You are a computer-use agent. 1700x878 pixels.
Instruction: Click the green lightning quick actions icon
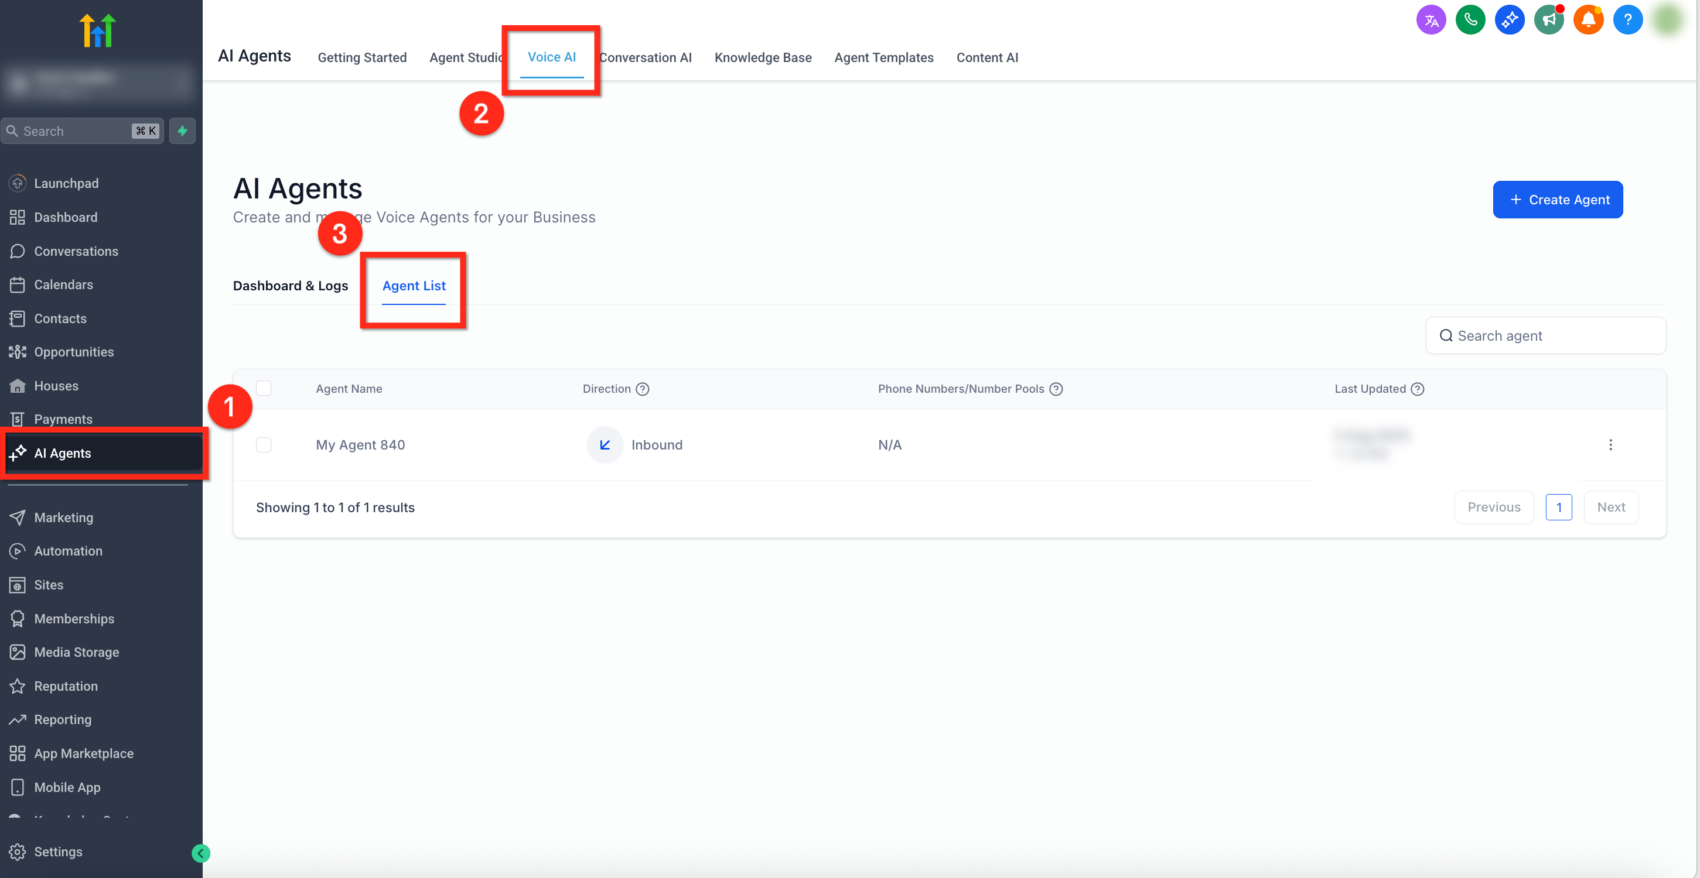click(x=182, y=131)
